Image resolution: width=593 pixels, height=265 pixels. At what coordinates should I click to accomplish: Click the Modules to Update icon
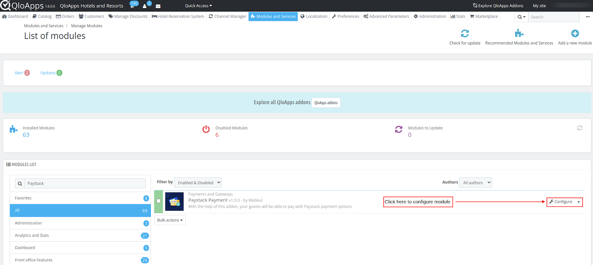point(399,129)
